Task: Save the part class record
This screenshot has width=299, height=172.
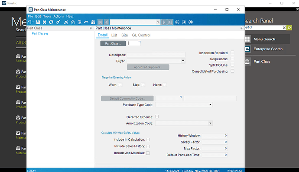Action: click(38, 22)
